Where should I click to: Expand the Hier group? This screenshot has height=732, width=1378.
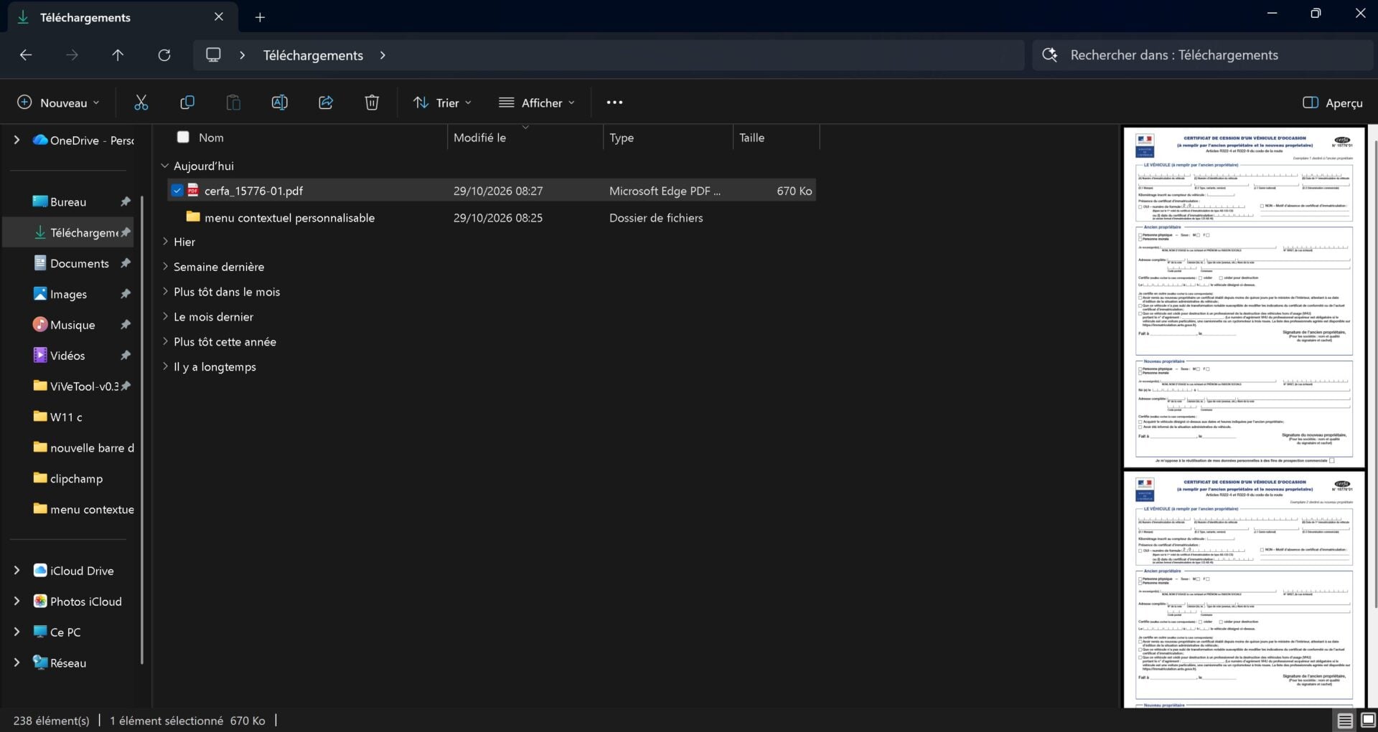165,242
